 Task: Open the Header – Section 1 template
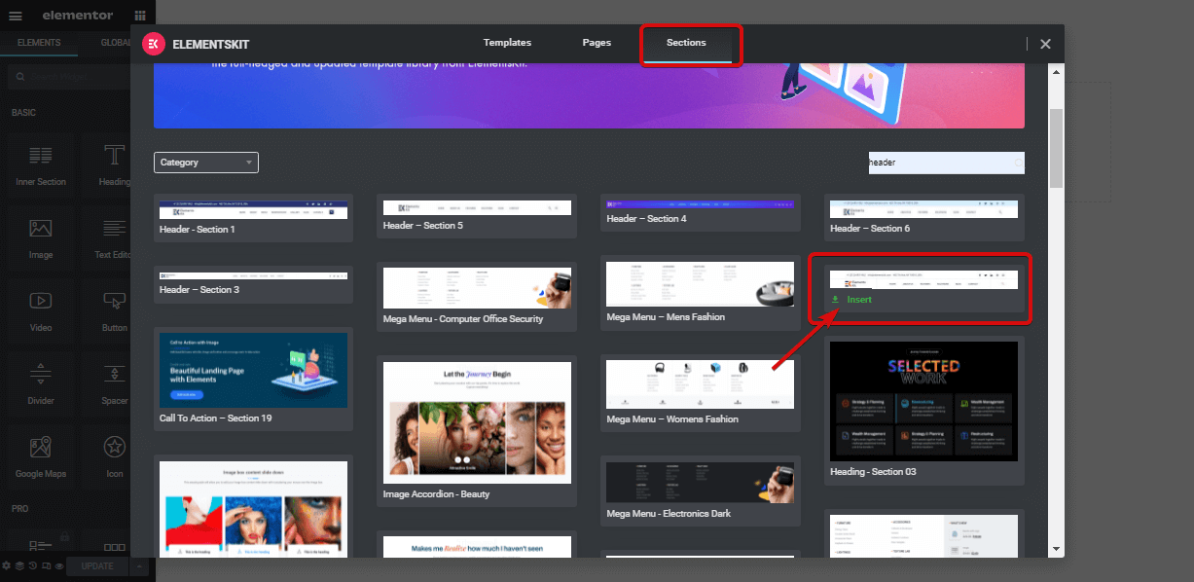pyautogui.click(x=253, y=217)
